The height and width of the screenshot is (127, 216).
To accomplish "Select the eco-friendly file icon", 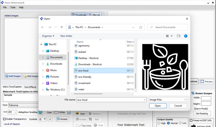I will (x=76, y=77).
